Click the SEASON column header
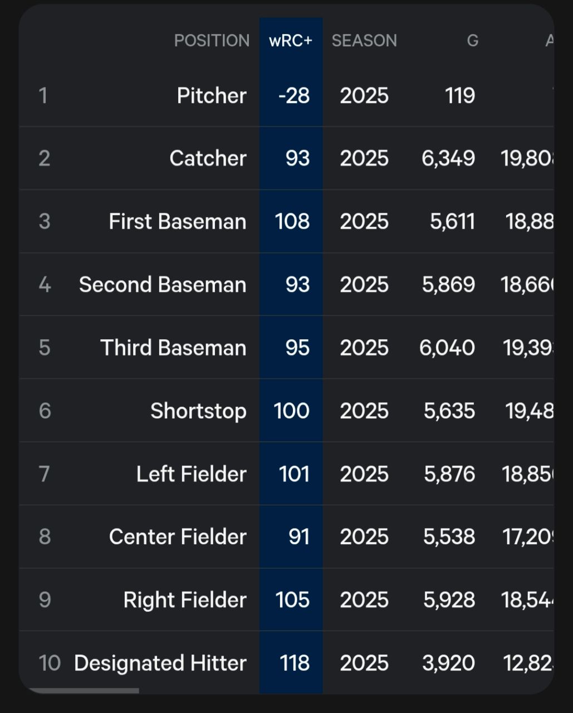The width and height of the screenshot is (573, 713). [364, 41]
